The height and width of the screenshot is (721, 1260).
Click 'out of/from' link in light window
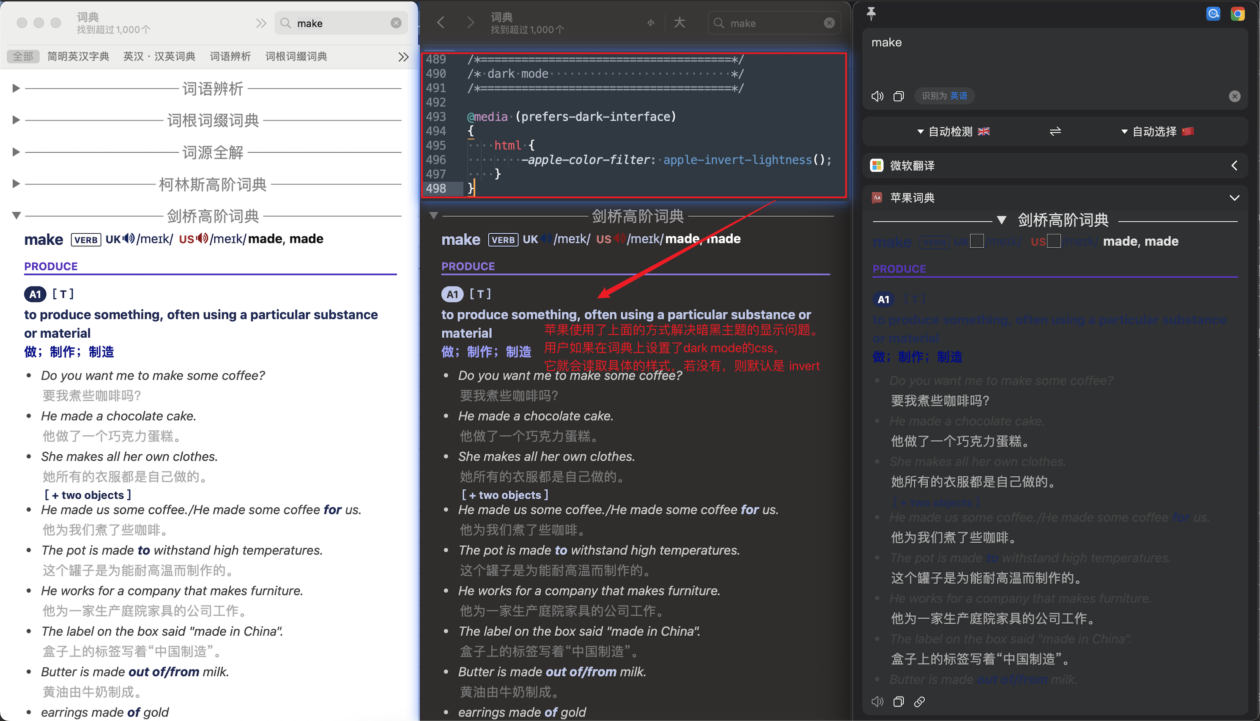[164, 672]
